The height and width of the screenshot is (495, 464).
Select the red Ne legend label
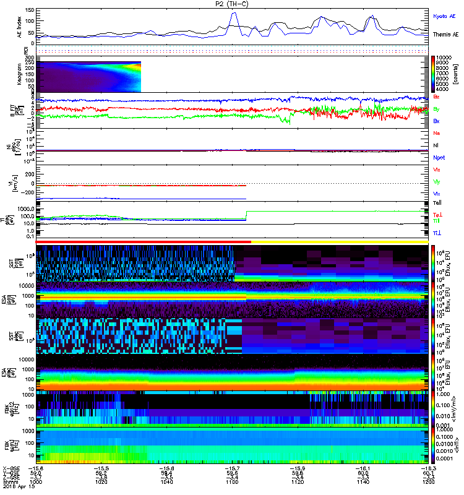[437, 133]
